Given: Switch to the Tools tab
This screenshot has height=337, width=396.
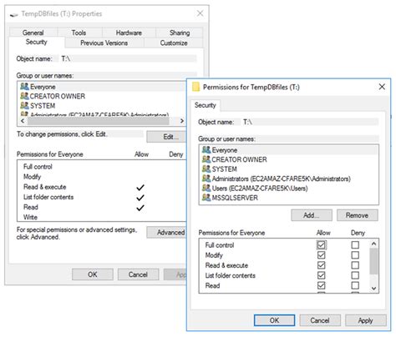Looking at the screenshot, I should pos(79,33).
